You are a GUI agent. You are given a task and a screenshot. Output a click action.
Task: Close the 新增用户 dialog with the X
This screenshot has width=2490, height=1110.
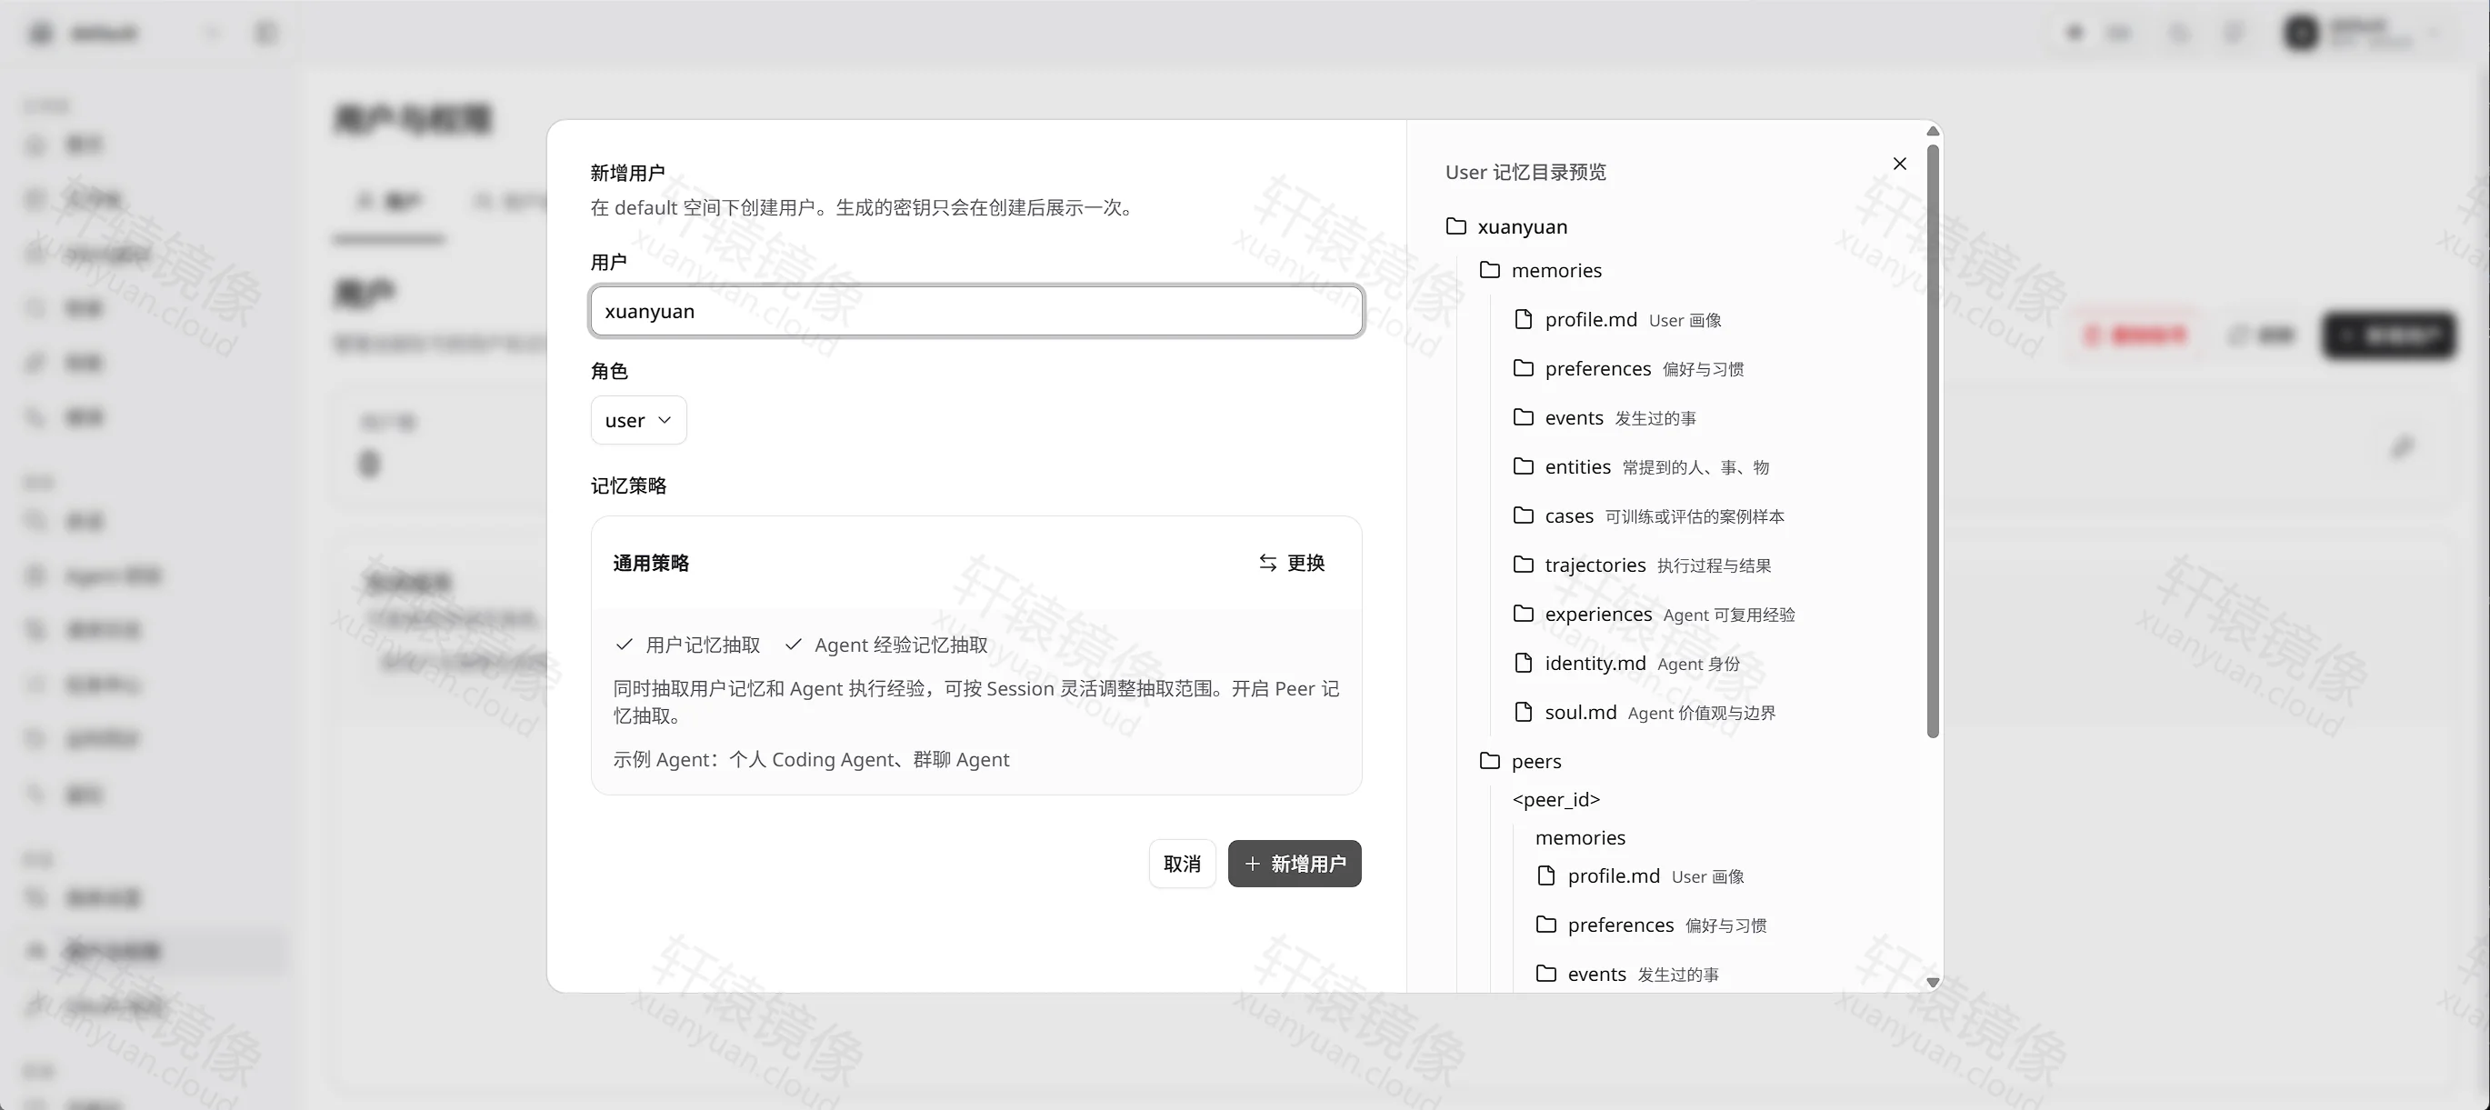[x=1899, y=164]
